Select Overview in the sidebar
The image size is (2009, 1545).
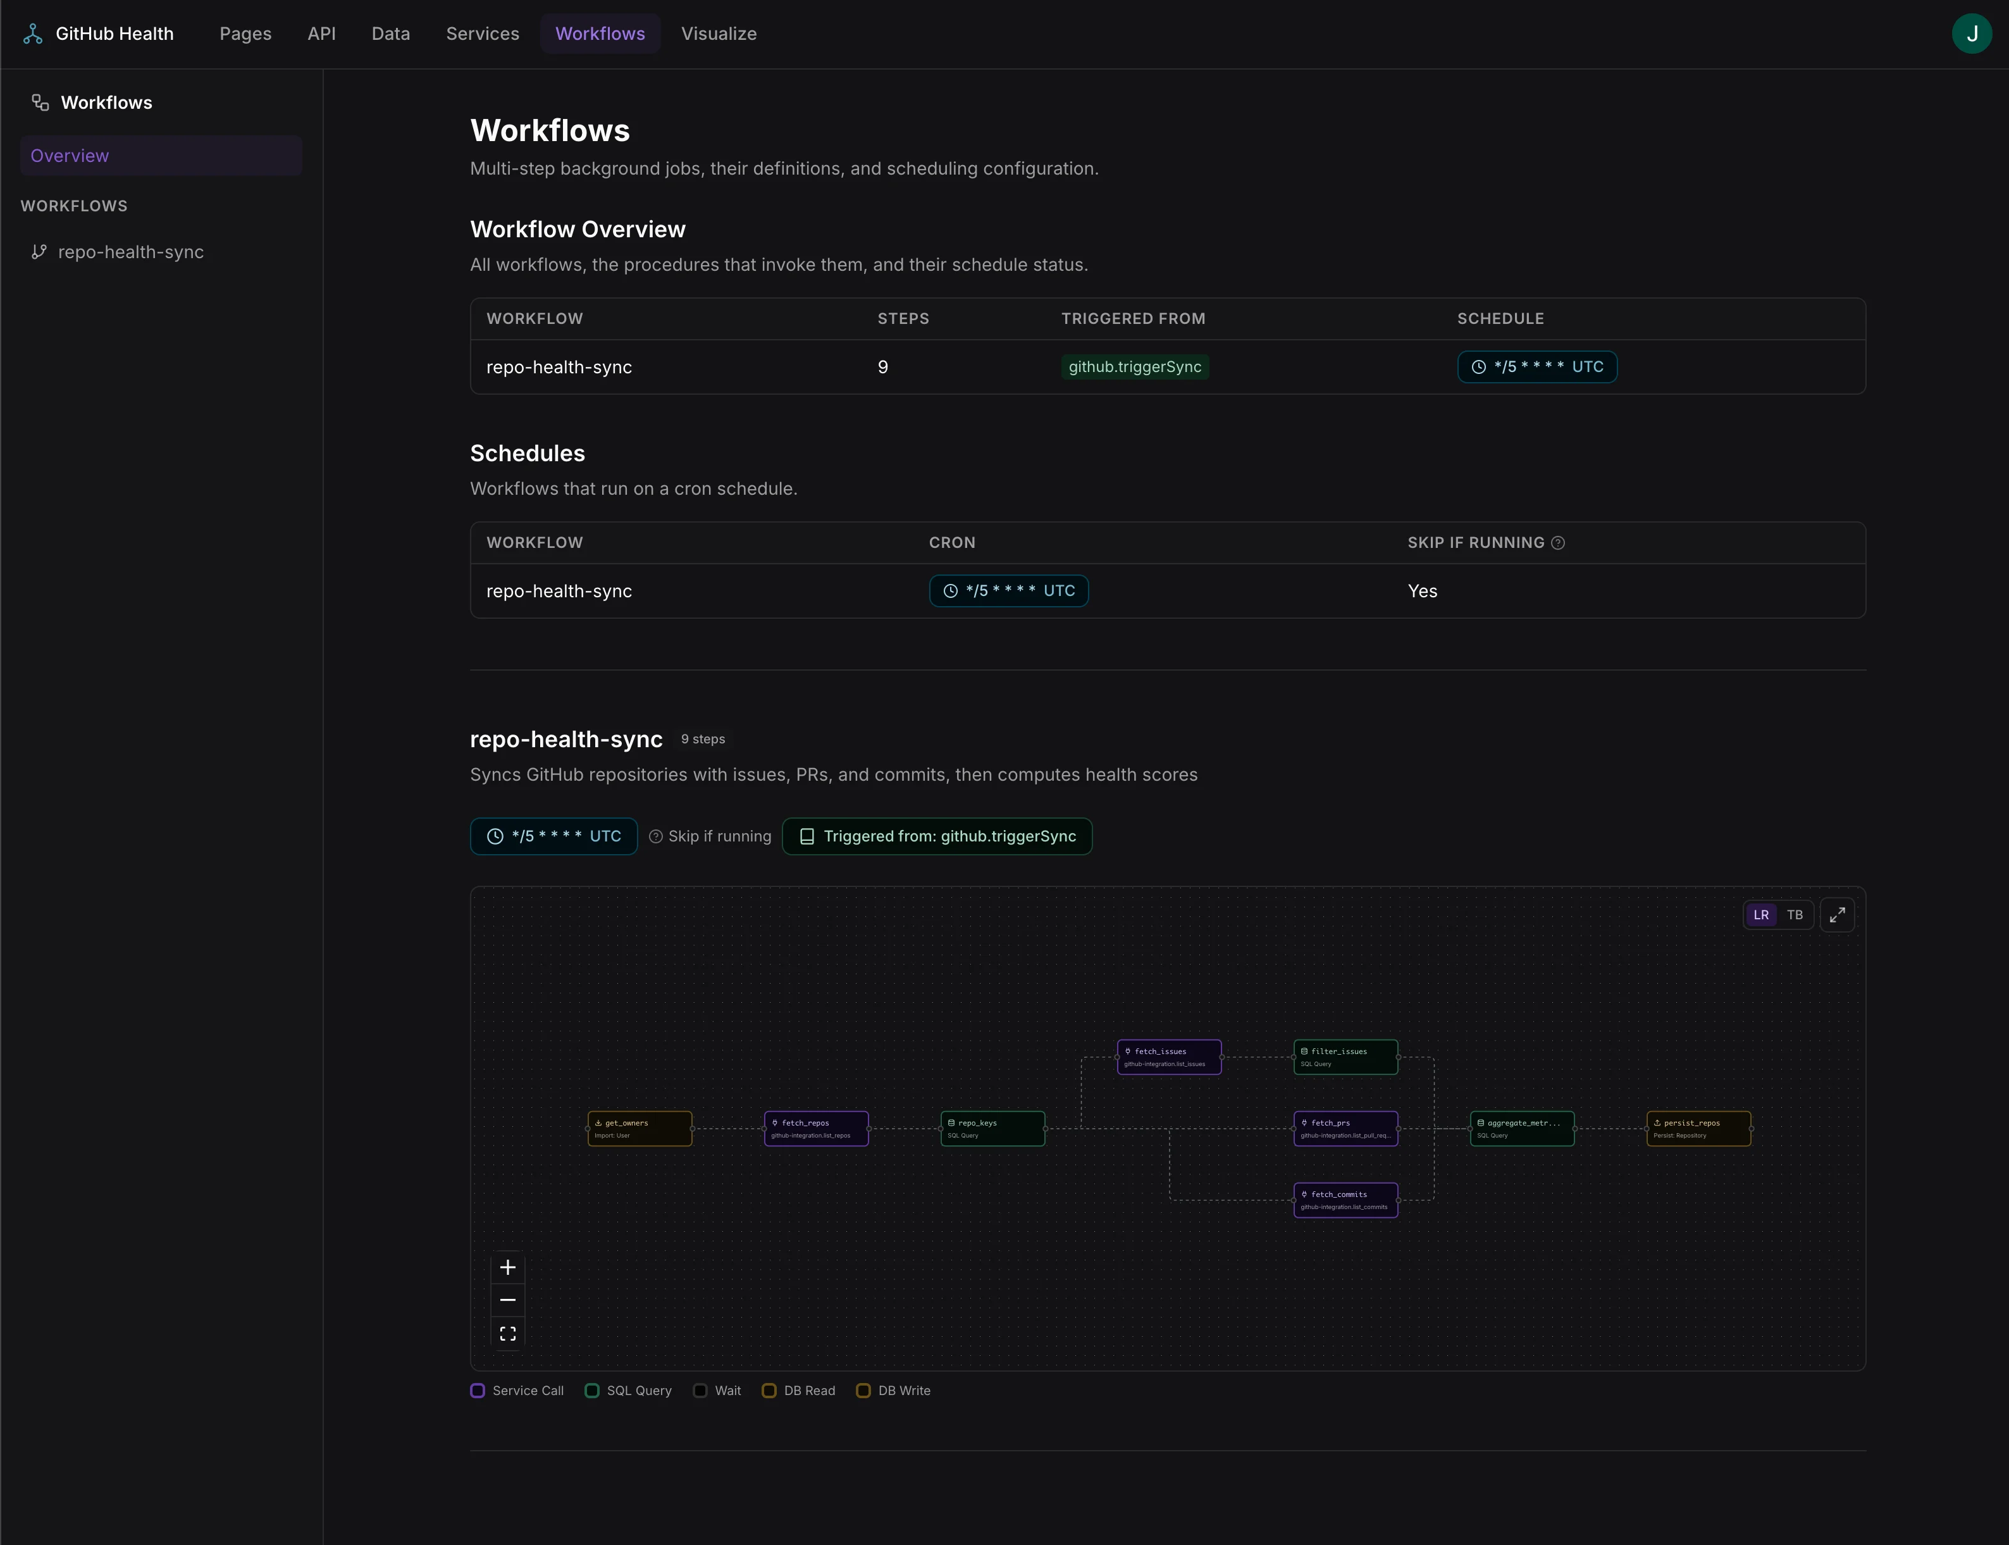point(161,156)
